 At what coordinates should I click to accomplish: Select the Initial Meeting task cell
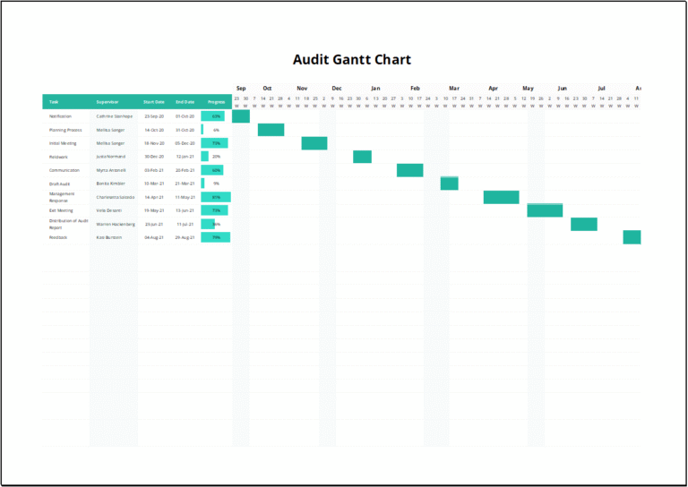click(63, 143)
